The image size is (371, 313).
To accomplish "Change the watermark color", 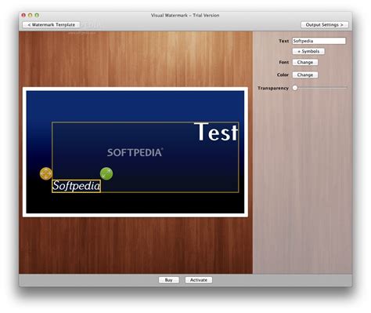I will click(305, 75).
